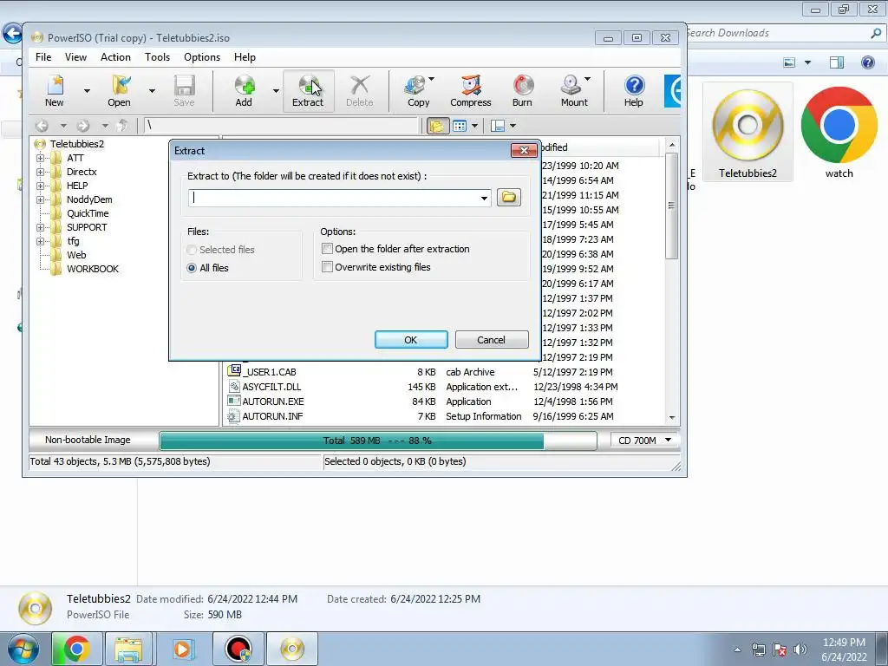Click the Compress toolbar icon
This screenshot has height=666, width=888.
tap(471, 90)
